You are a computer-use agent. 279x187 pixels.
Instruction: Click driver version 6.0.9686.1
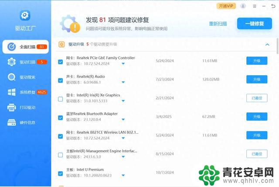92,82
